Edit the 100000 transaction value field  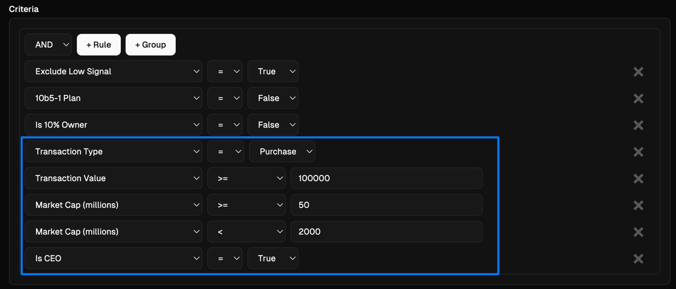click(x=386, y=178)
